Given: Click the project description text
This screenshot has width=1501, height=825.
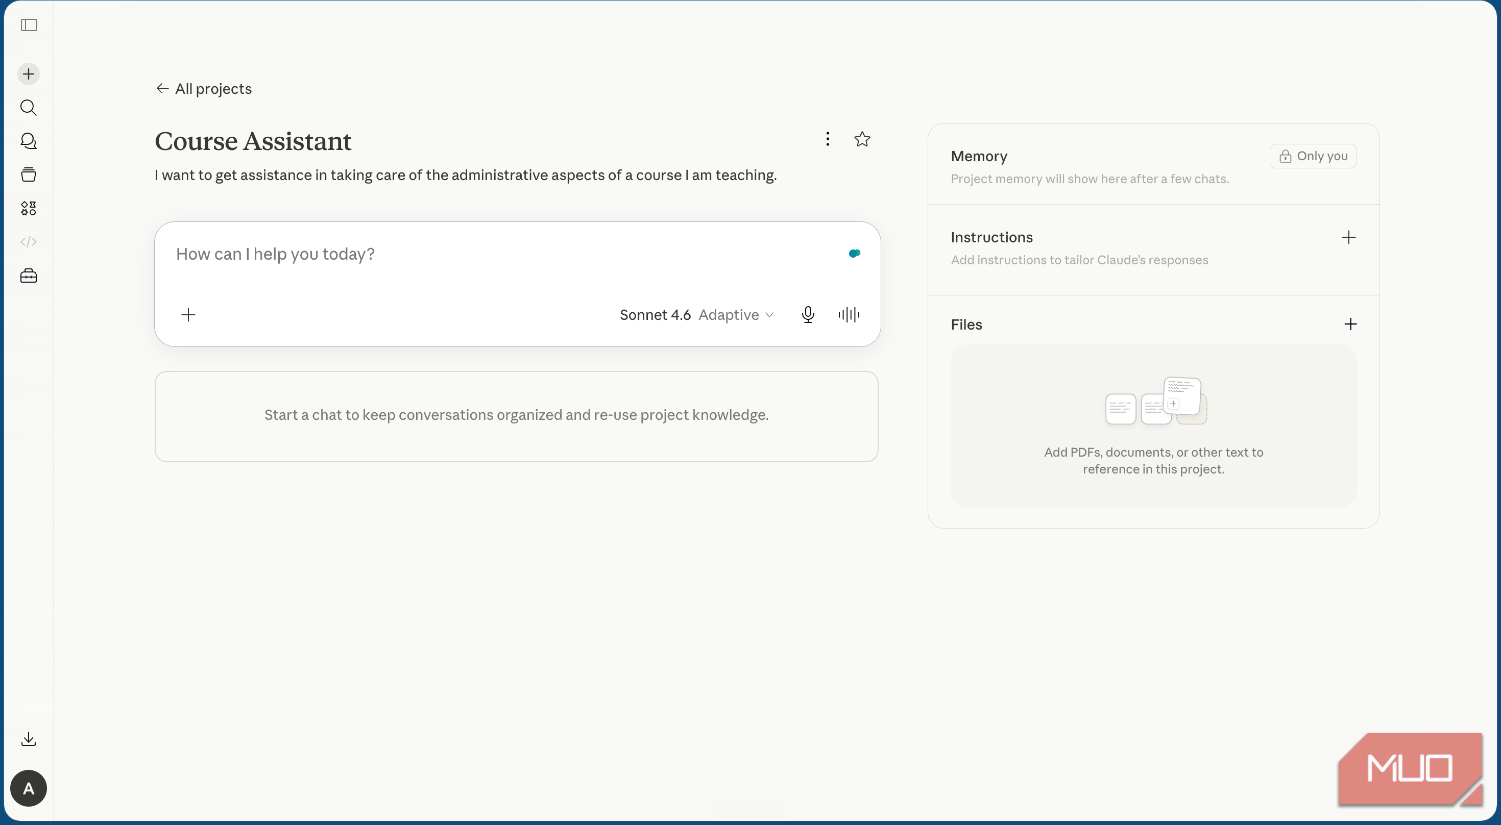Looking at the screenshot, I should tap(466, 175).
